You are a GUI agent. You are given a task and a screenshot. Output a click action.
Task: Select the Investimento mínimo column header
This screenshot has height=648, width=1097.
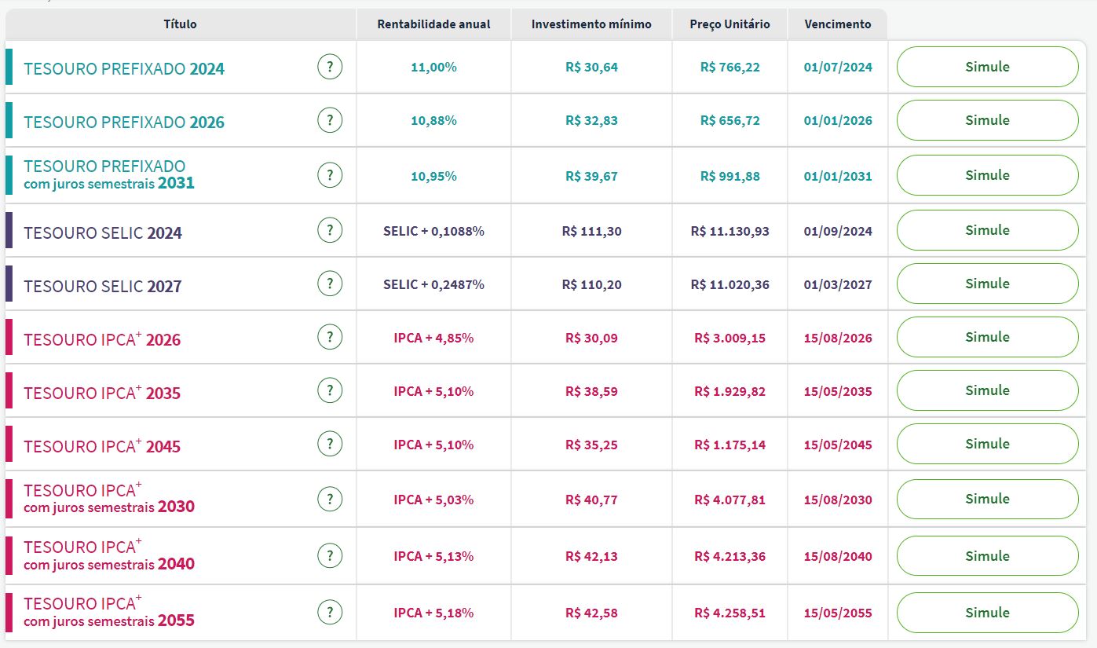click(x=591, y=24)
